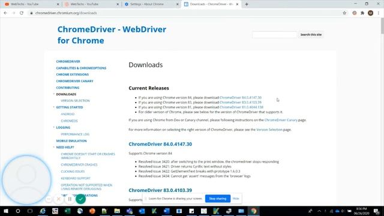The height and width of the screenshot is (216, 384).
Task: Open Capabilities & ChromeOptions sidebar link
Action: point(81,68)
